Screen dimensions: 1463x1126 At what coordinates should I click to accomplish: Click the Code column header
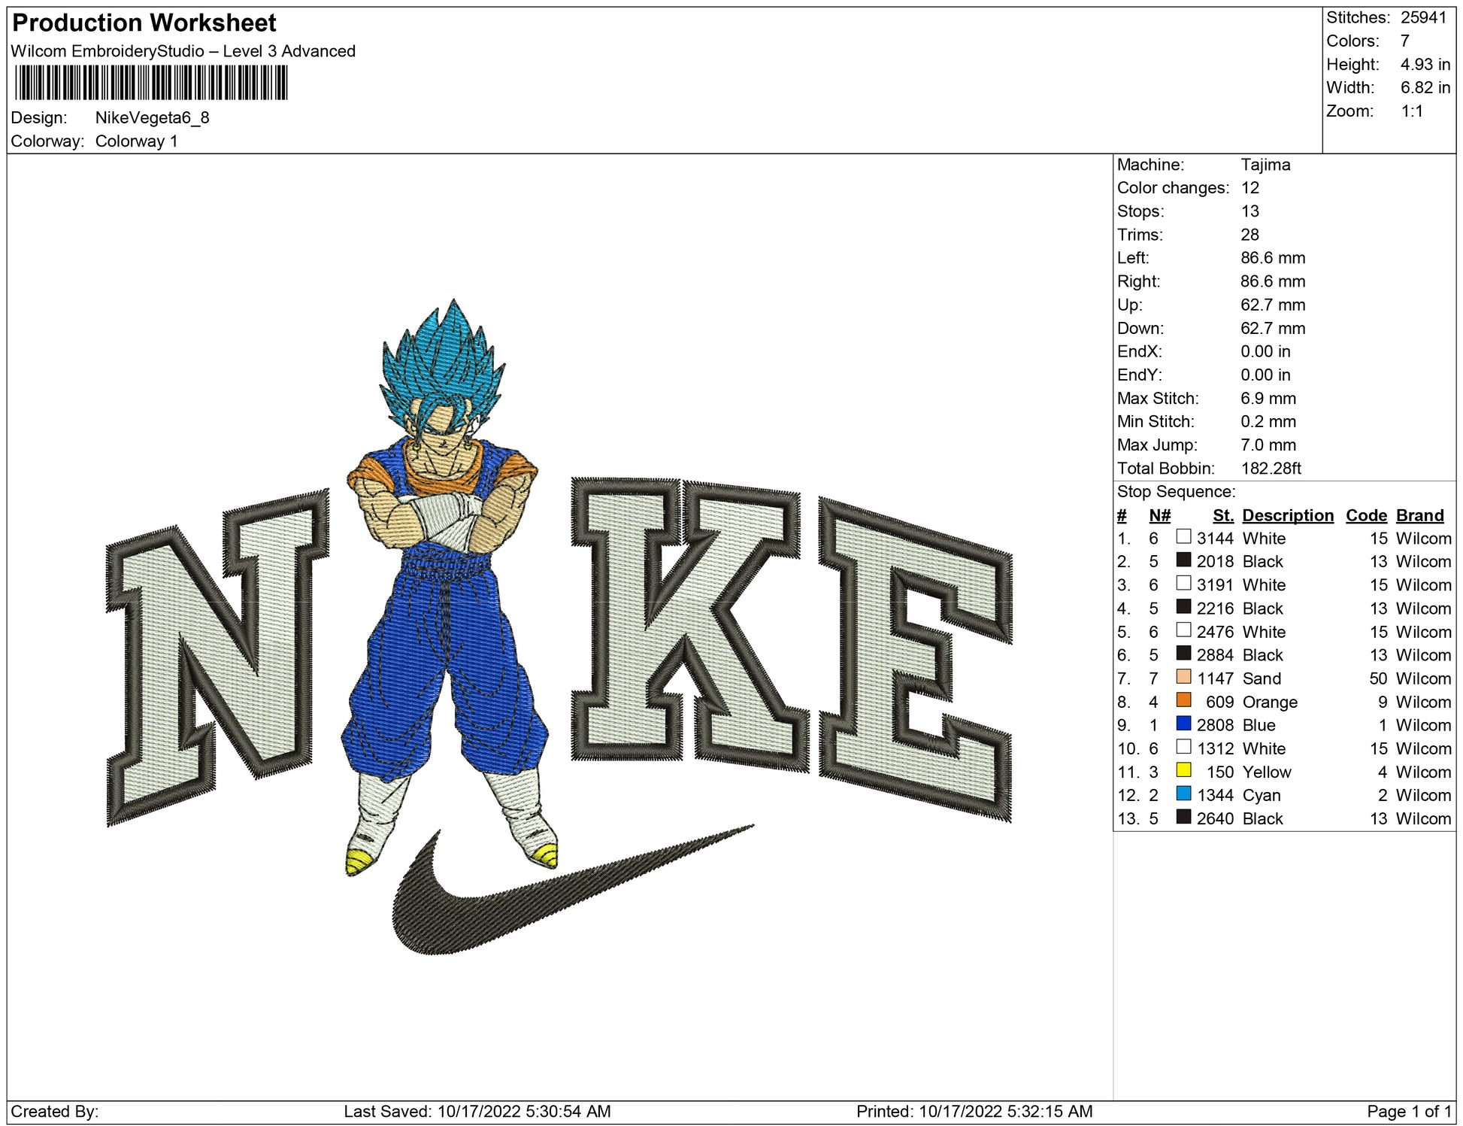click(x=1365, y=515)
